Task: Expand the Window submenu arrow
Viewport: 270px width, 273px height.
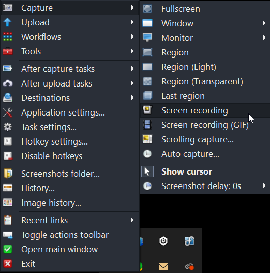Action: pyautogui.click(x=264, y=23)
